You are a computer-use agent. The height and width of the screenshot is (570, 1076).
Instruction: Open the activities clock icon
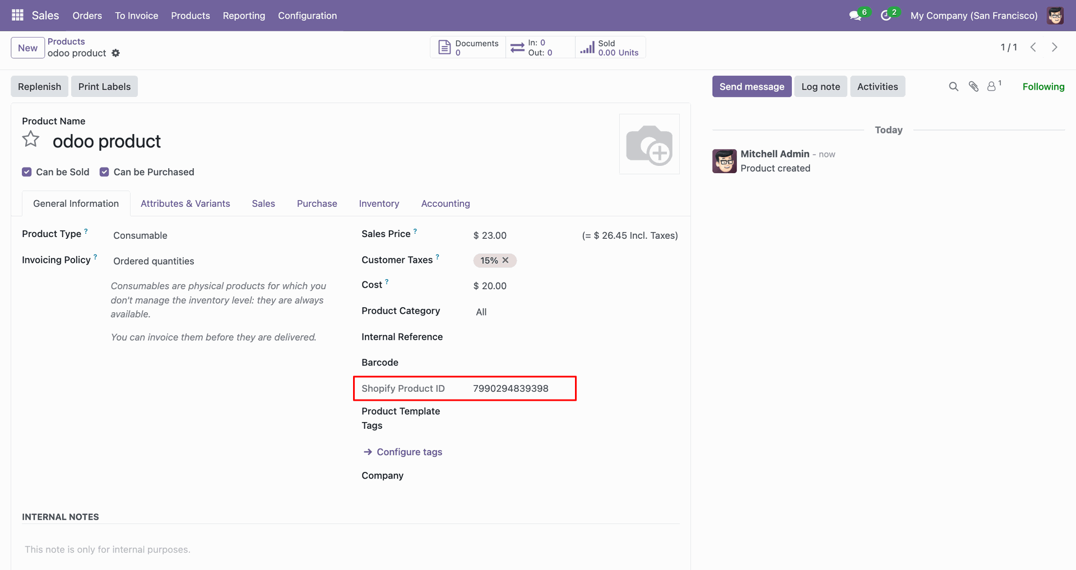(x=886, y=16)
